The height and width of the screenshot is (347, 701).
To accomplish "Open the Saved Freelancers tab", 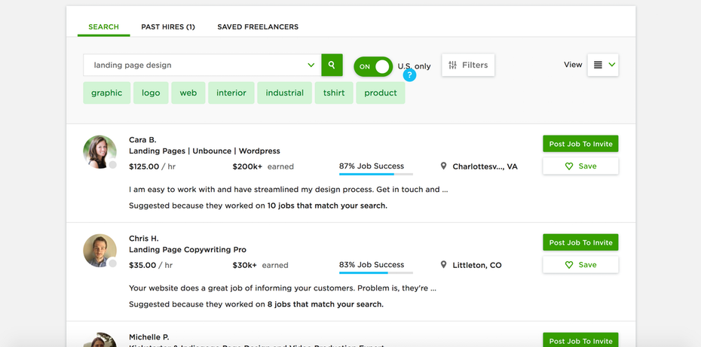I will click(258, 27).
